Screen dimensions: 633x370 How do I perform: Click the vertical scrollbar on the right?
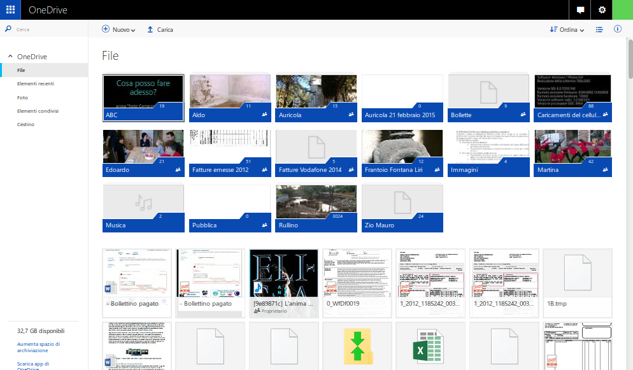[x=630, y=59]
